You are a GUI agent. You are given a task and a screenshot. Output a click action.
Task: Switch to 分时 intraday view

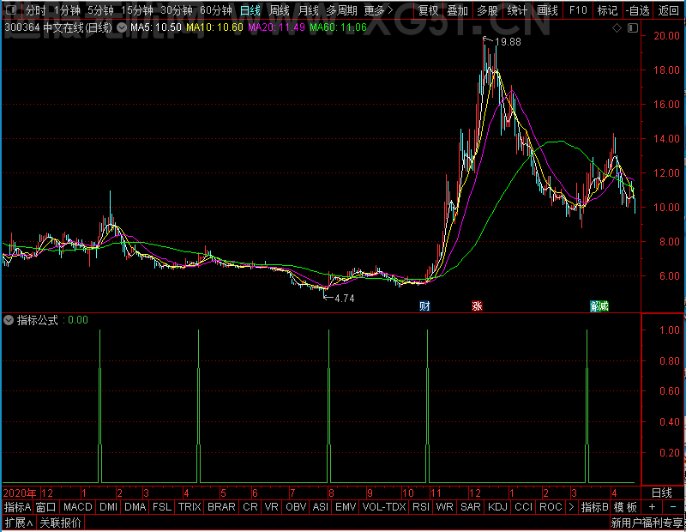35,10
